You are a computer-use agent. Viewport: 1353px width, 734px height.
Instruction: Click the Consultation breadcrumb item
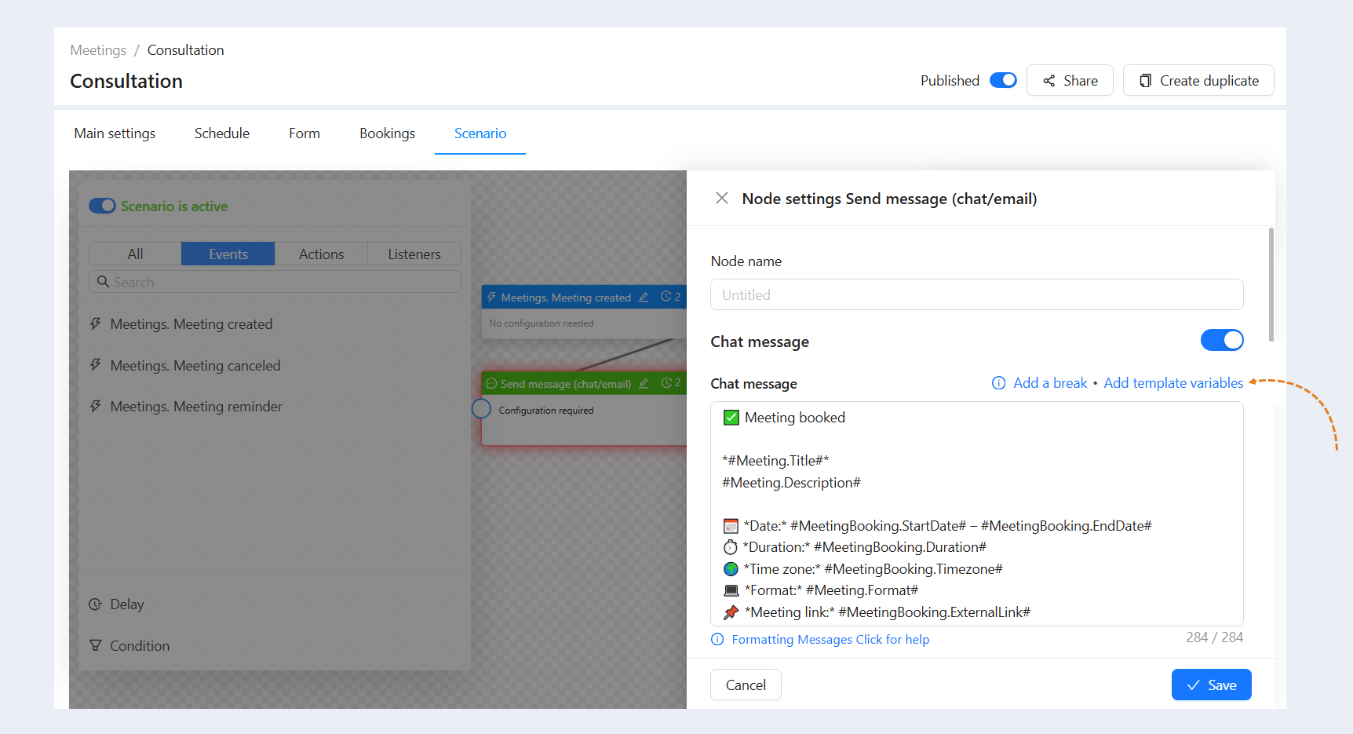click(x=185, y=50)
